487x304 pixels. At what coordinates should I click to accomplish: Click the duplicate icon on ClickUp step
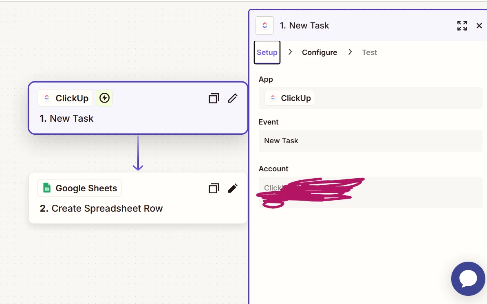214,98
